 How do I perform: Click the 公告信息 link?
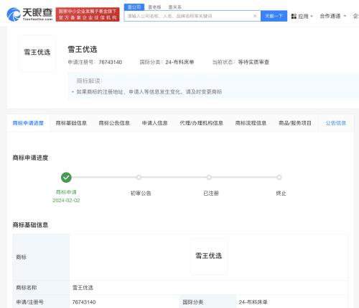click(336, 123)
